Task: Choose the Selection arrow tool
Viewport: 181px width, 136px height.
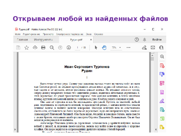Action: [x=96, y=48]
